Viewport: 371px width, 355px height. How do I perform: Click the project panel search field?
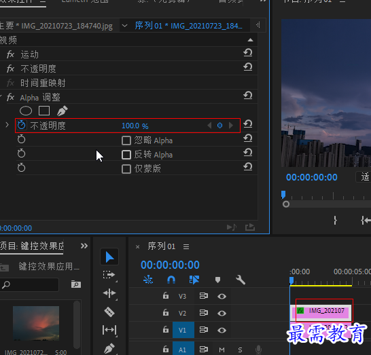29,284
